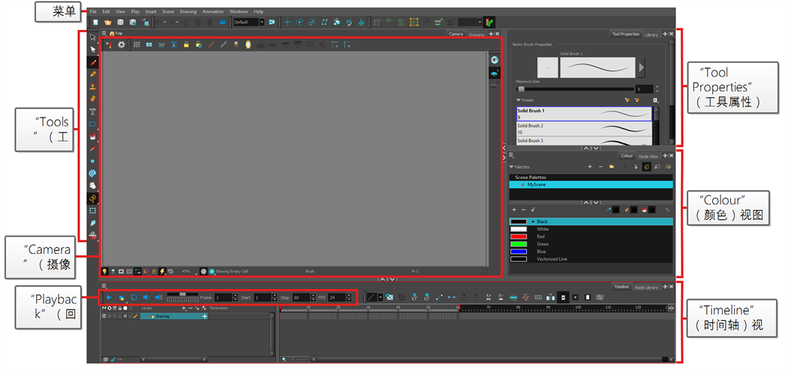Switch to the Drawing view tab
Image resolution: width=785 pixels, height=371 pixels.
click(x=477, y=34)
